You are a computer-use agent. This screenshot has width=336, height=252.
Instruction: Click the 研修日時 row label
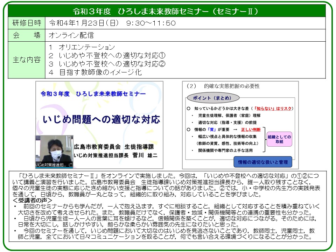coord(27,23)
